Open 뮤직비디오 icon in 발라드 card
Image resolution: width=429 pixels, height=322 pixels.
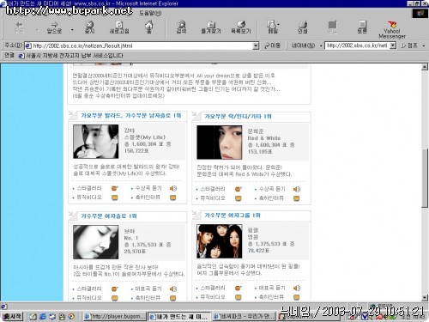pos(115,197)
